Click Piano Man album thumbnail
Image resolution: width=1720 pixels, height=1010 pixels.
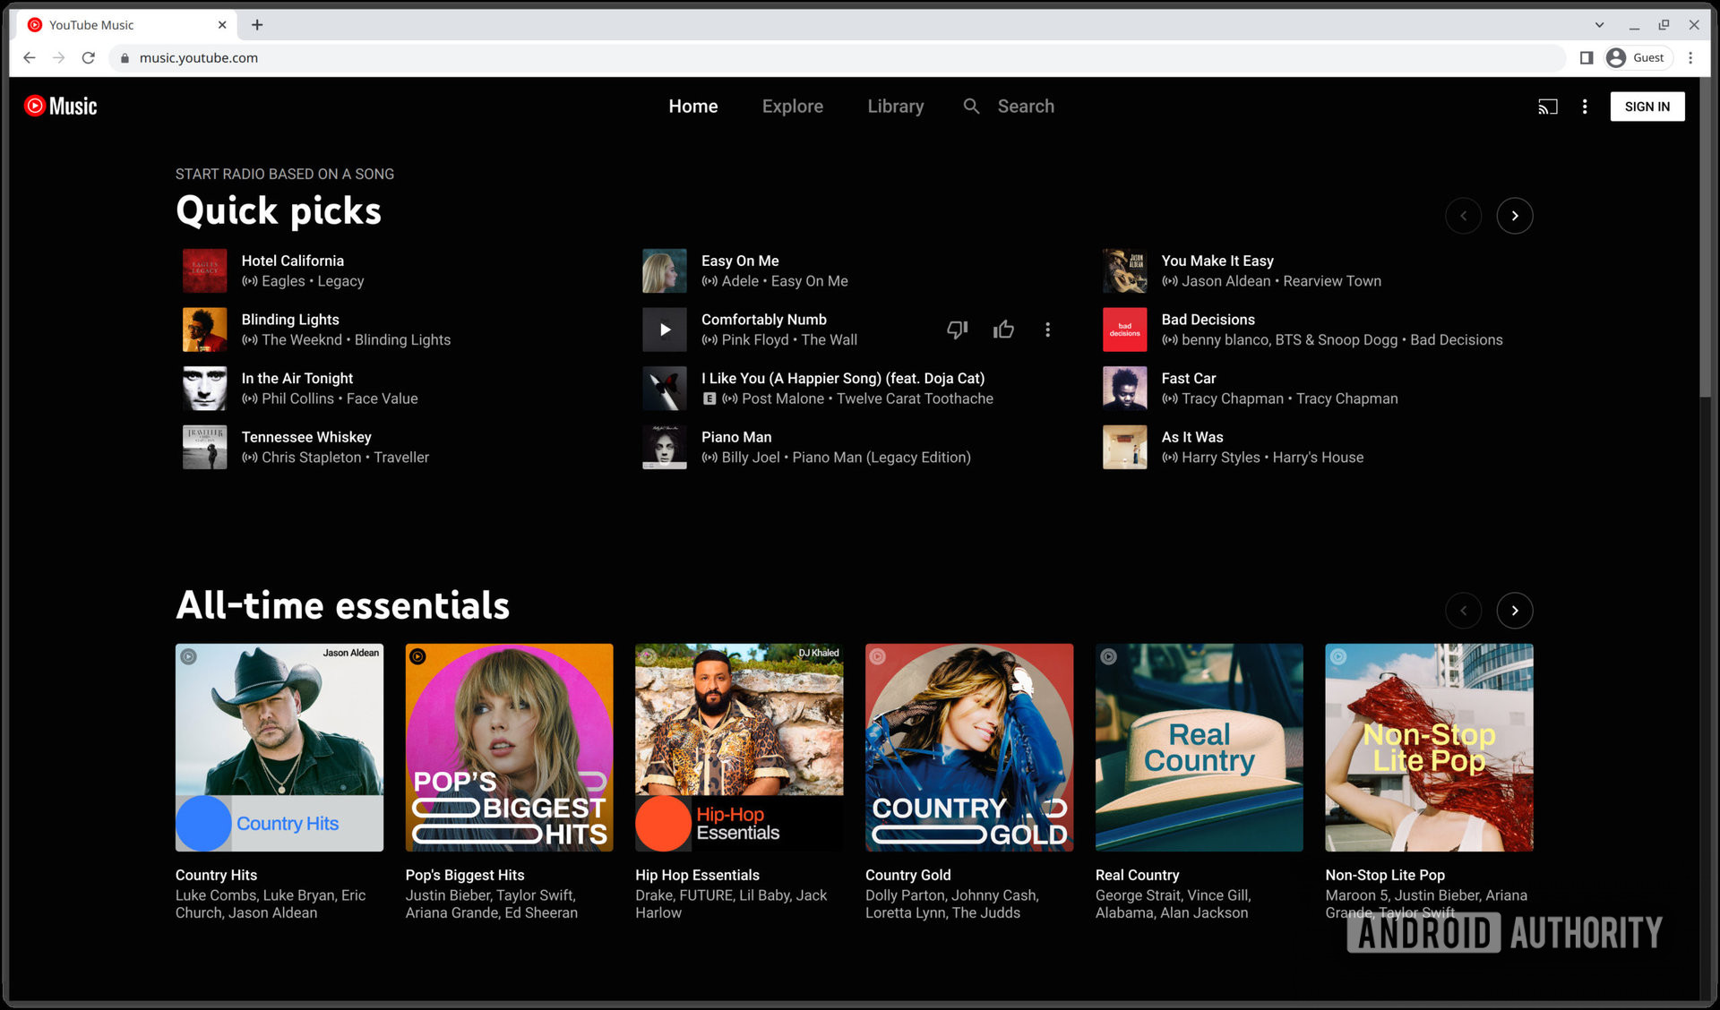664,447
